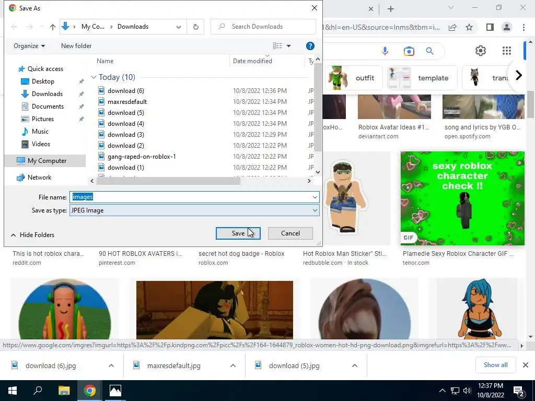Select file download (1)
This screenshot has width=535, height=401.
(125, 168)
